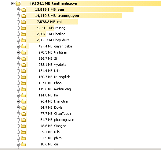Expand the mi folder node
The width and height of the screenshot is (161, 150).
18,22
